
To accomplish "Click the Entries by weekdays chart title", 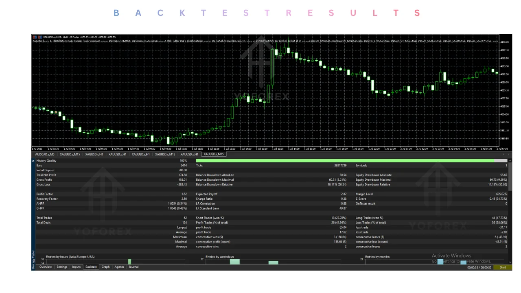I will [x=220, y=257].
